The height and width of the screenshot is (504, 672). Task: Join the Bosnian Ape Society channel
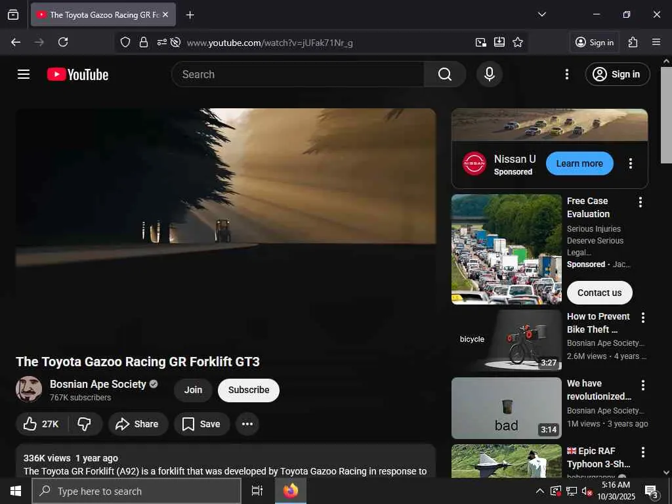pyautogui.click(x=193, y=390)
